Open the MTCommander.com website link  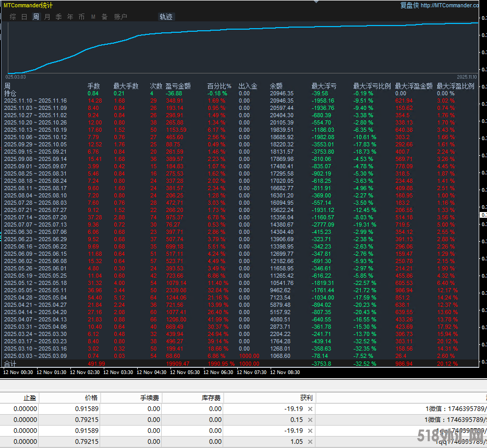pos(449,6)
